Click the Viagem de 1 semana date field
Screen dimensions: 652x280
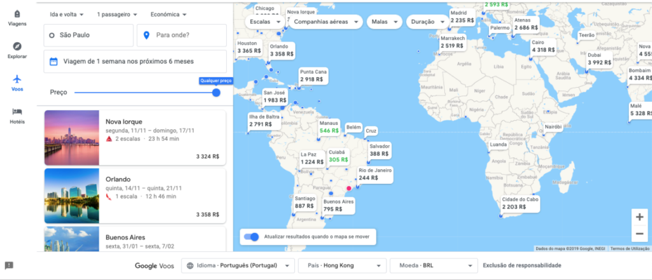pos(135,62)
